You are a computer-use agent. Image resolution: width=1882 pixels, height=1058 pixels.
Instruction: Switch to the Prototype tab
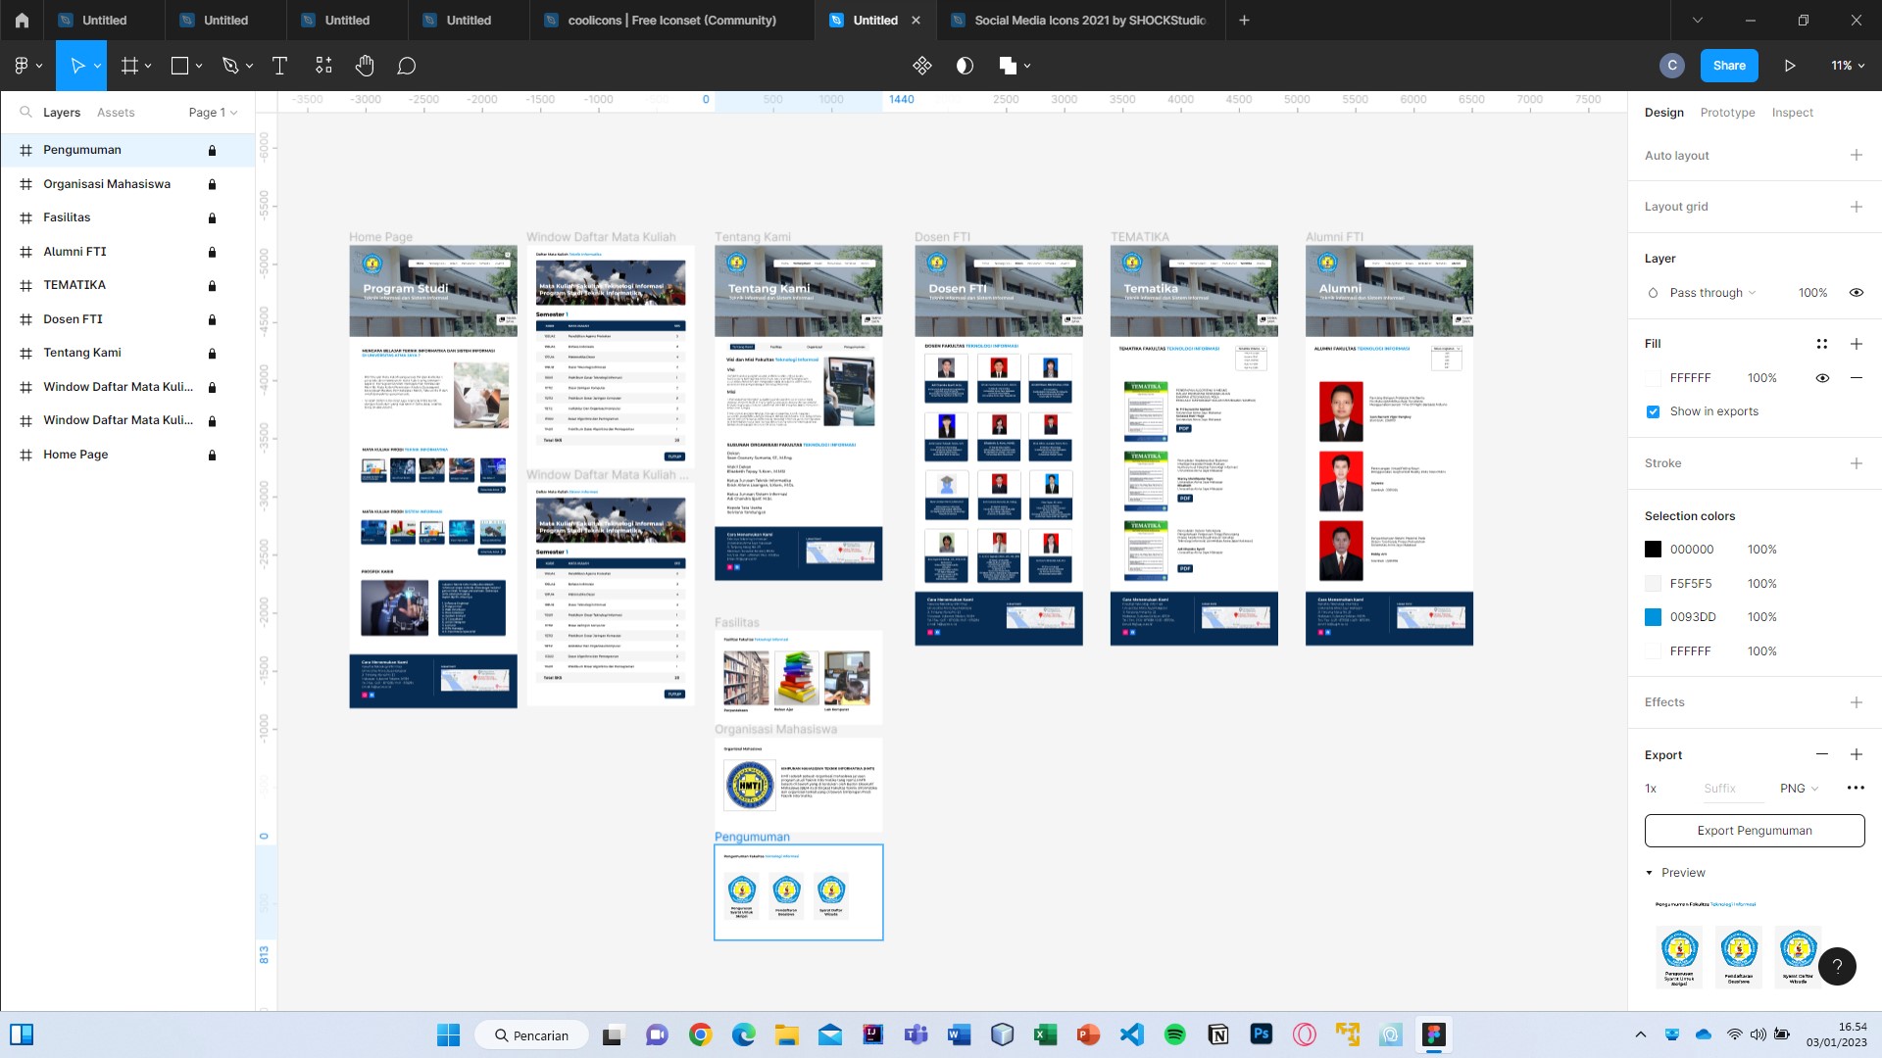click(1727, 113)
